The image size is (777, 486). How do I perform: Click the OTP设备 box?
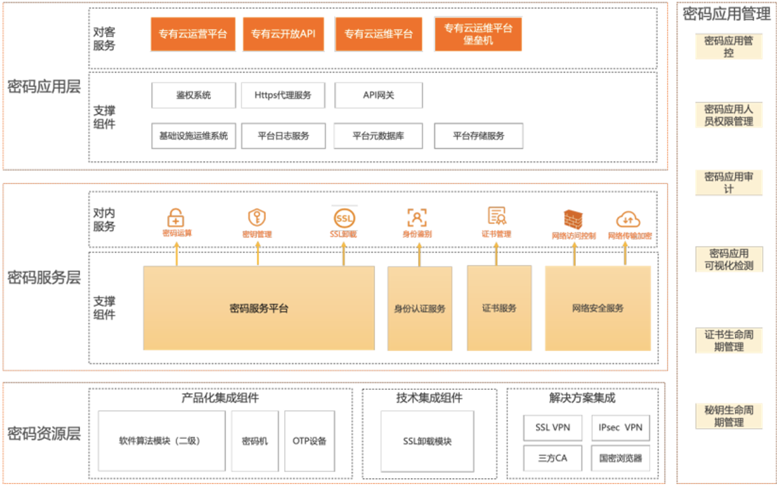(310, 440)
